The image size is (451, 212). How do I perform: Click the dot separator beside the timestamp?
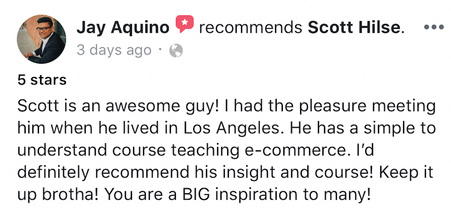160,51
